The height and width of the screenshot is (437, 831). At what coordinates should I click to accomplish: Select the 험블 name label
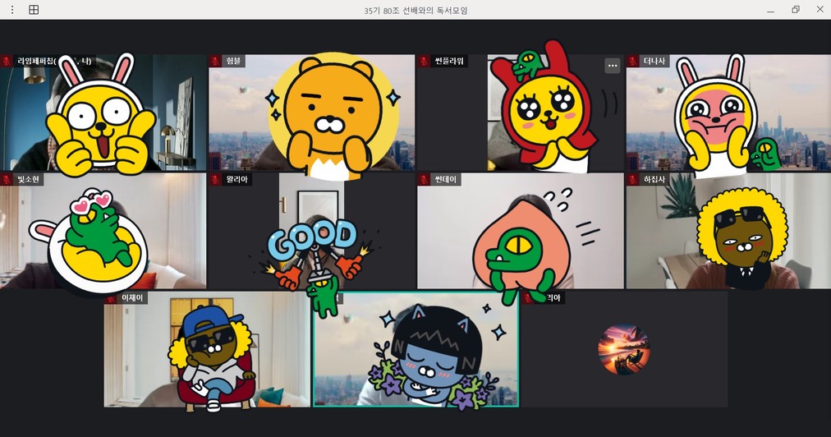[x=234, y=61]
